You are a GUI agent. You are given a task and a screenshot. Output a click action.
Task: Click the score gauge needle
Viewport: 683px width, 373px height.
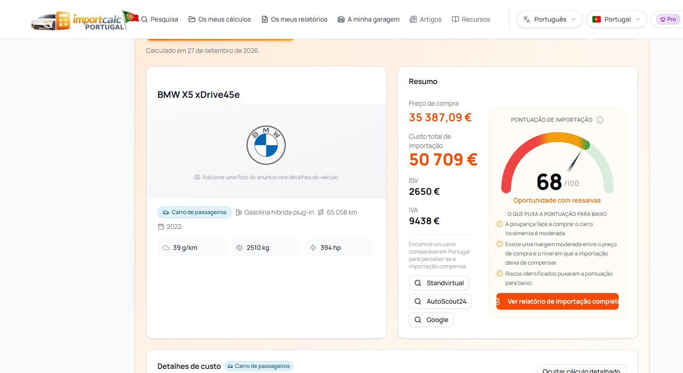click(x=574, y=161)
